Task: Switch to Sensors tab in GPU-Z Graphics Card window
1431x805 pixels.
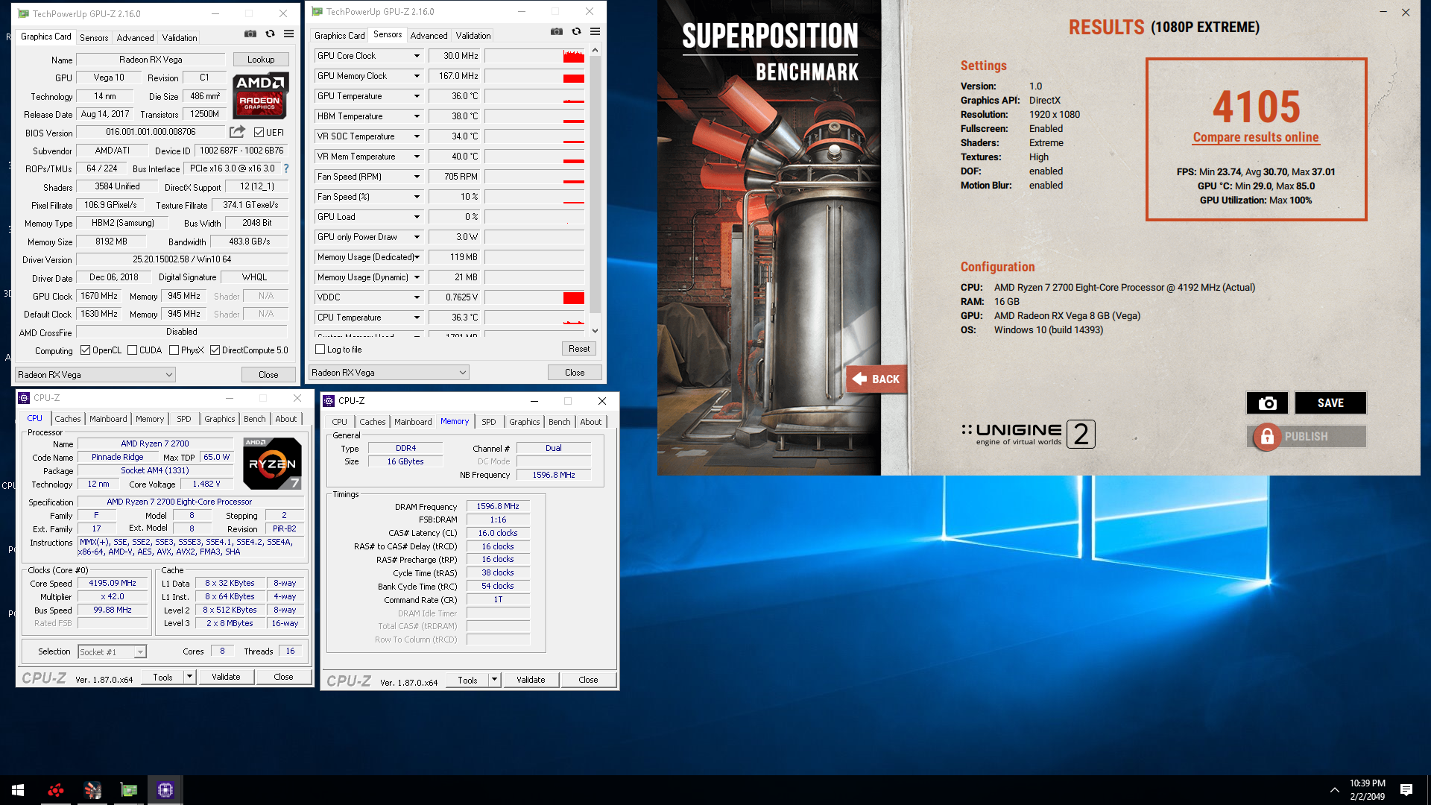Action: (x=94, y=37)
